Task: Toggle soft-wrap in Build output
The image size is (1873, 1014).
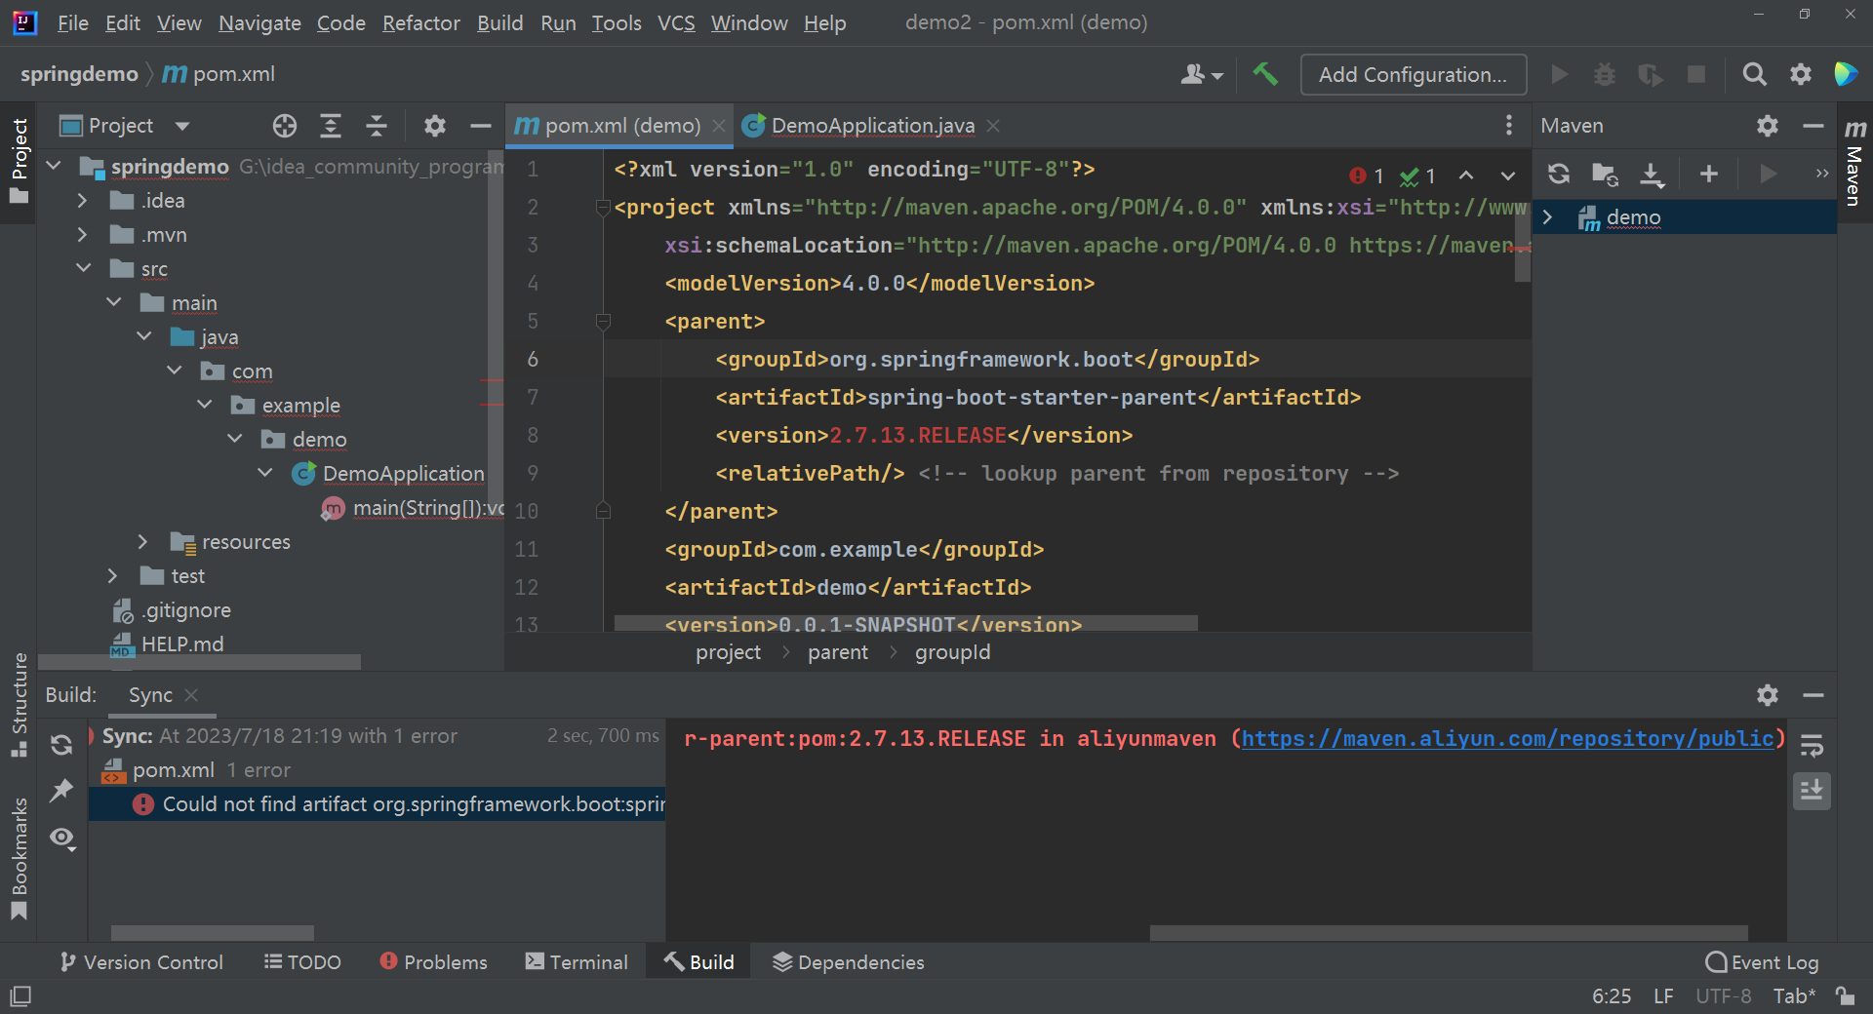Action: (x=1812, y=746)
